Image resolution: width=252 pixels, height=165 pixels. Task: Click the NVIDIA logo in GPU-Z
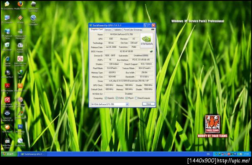pos(147,41)
